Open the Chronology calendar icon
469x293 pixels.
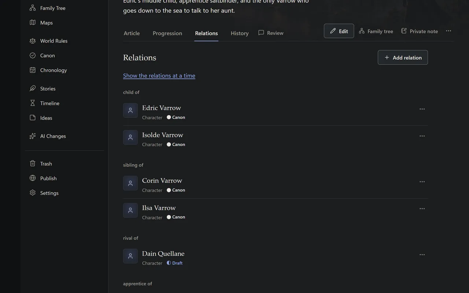coord(33,70)
